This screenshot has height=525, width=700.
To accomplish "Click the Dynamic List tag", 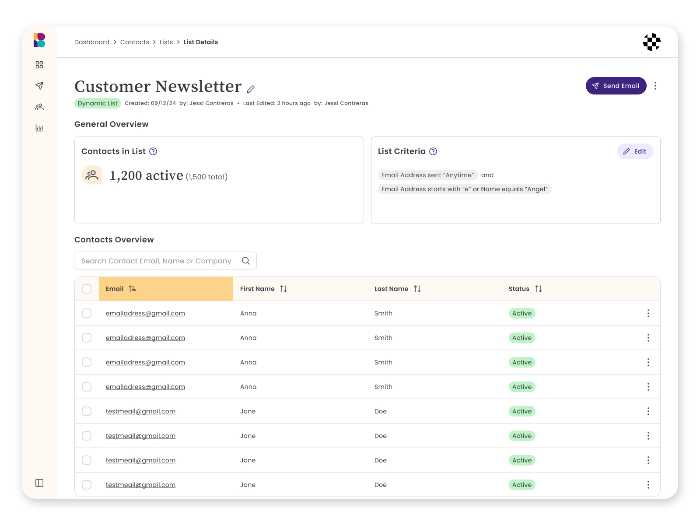I will coord(98,103).
